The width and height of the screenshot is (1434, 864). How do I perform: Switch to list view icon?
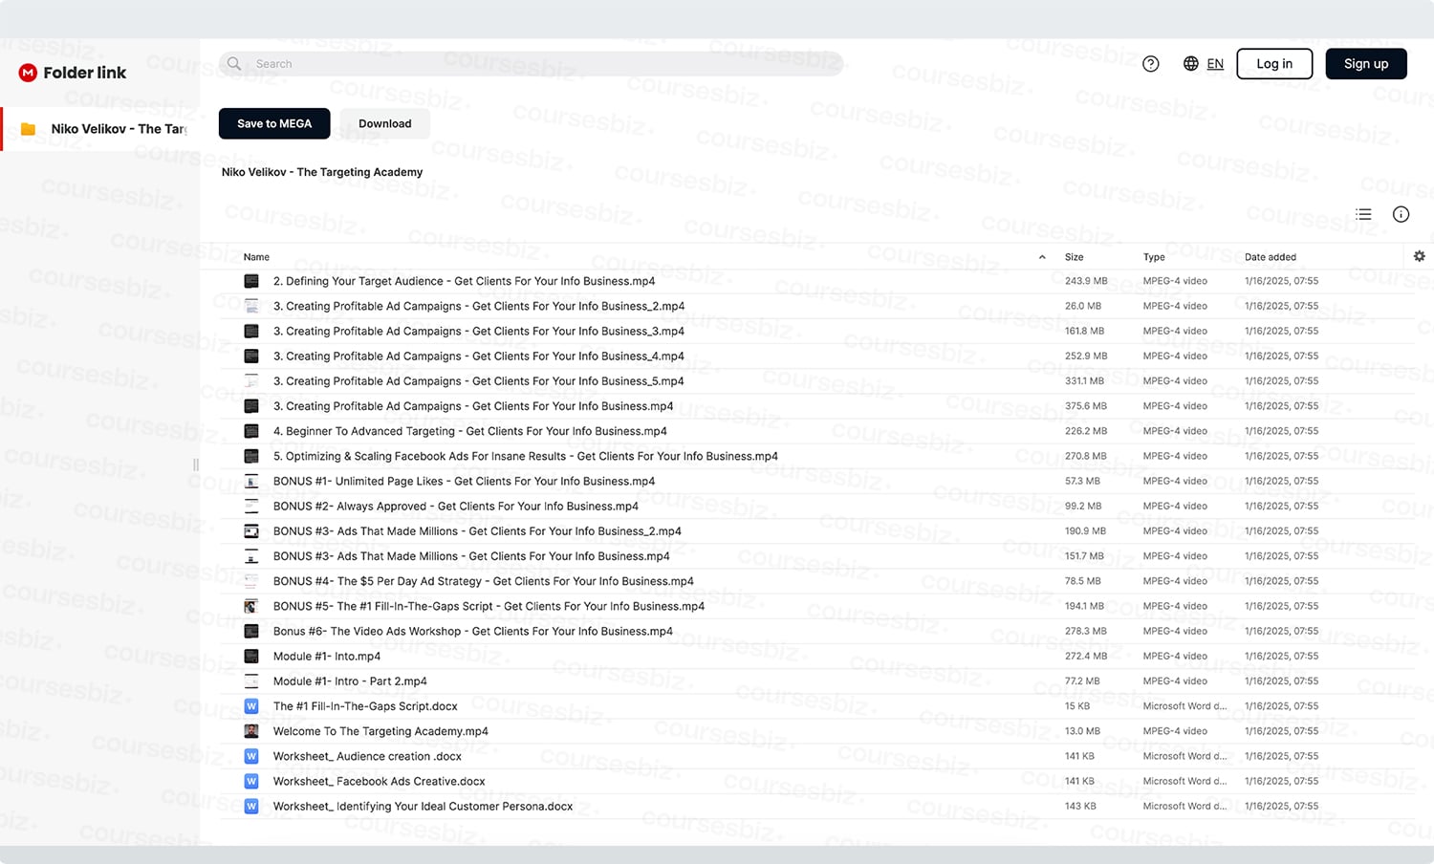(1363, 214)
